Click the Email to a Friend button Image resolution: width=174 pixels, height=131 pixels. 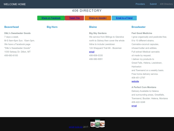(x=124, y=18)
